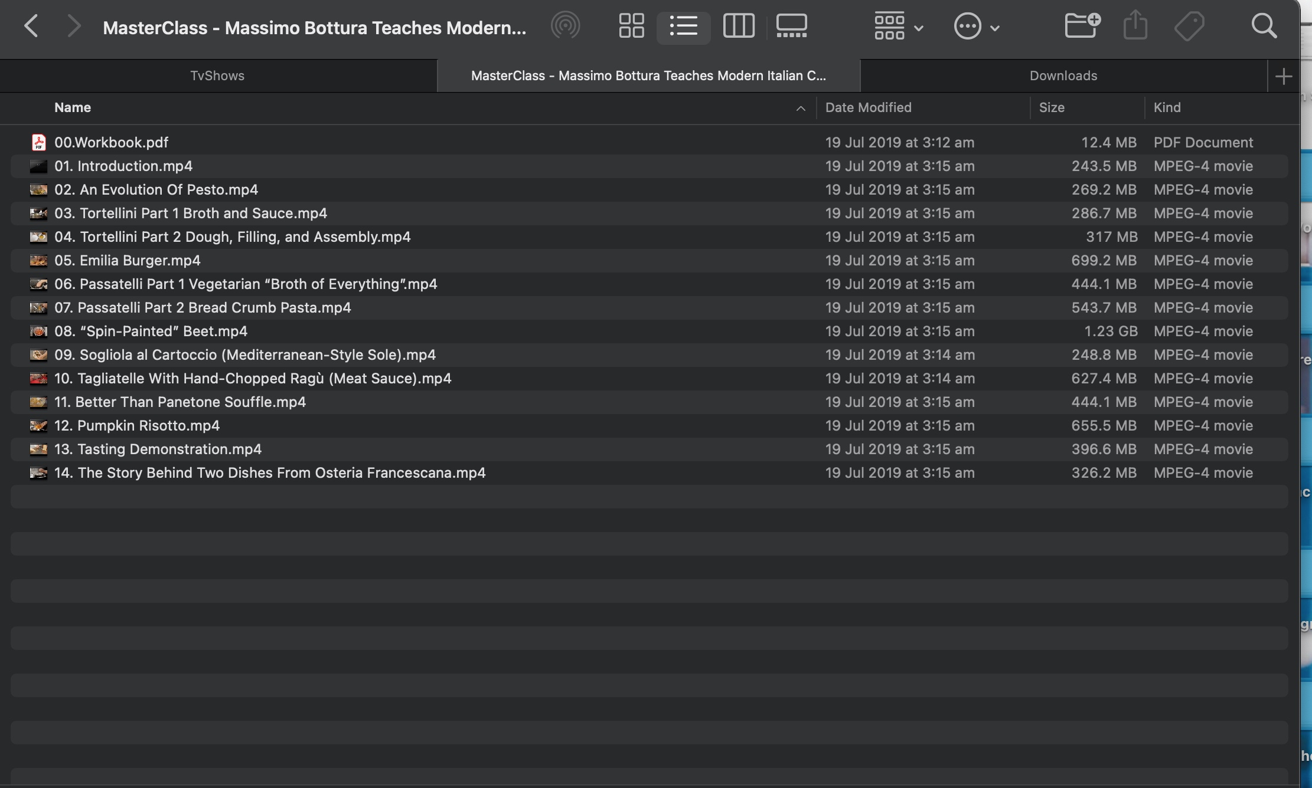Add a new Finder tab
The width and height of the screenshot is (1312, 788).
pyautogui.click(x=1283, y=76)
